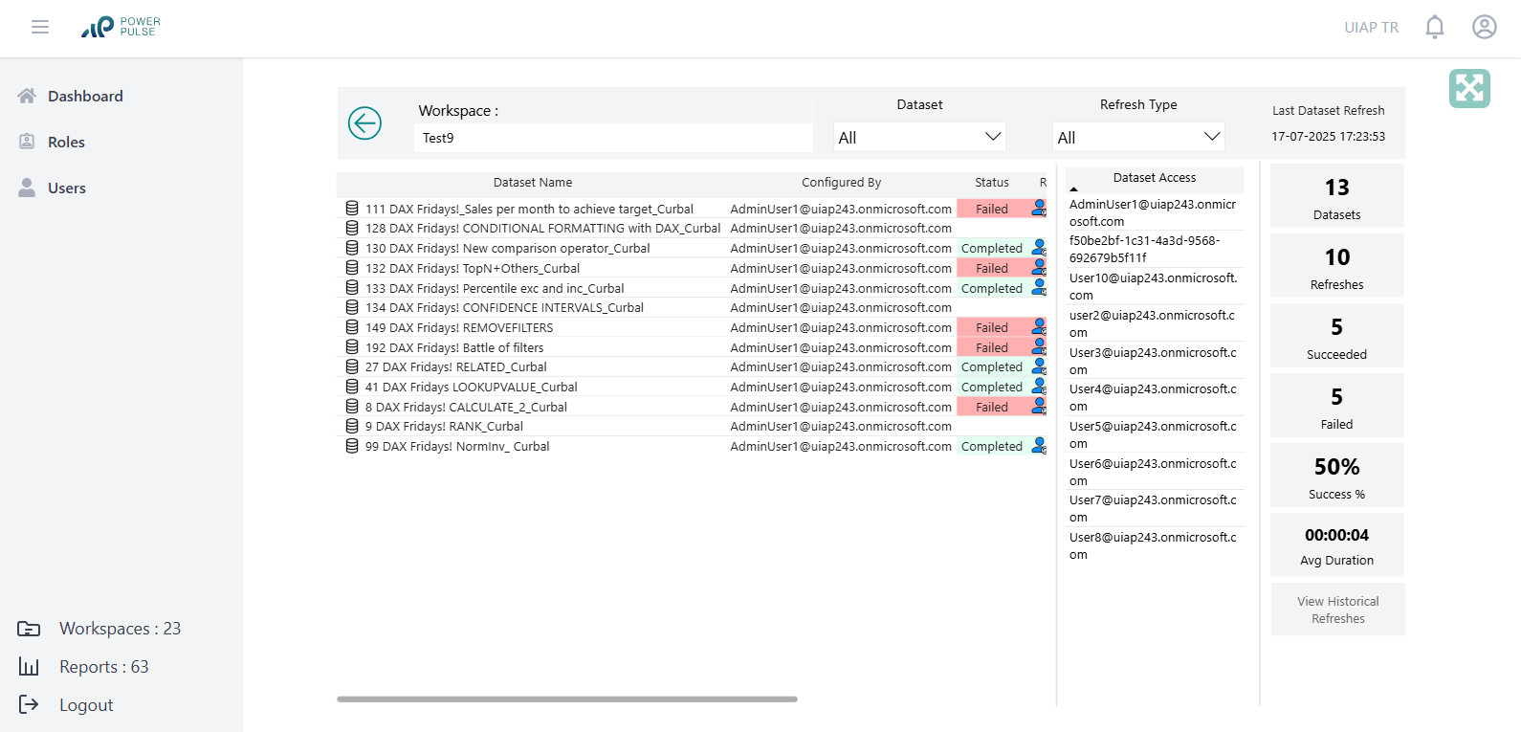
Task: Select '111 DAX Fridays!_Sales per month' dataset name
Action: (529, 209)
